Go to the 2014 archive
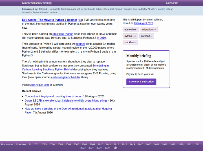 [x=133, y=144]
